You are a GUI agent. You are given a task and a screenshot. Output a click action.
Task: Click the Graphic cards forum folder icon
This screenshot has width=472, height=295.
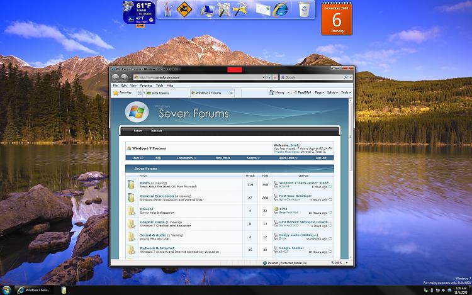(x=132, y=224)
